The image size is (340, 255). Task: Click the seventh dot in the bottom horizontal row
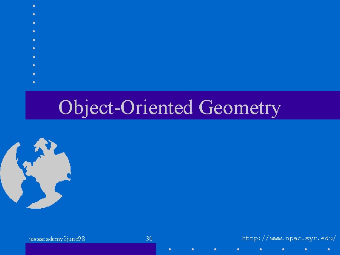point(306,249)
